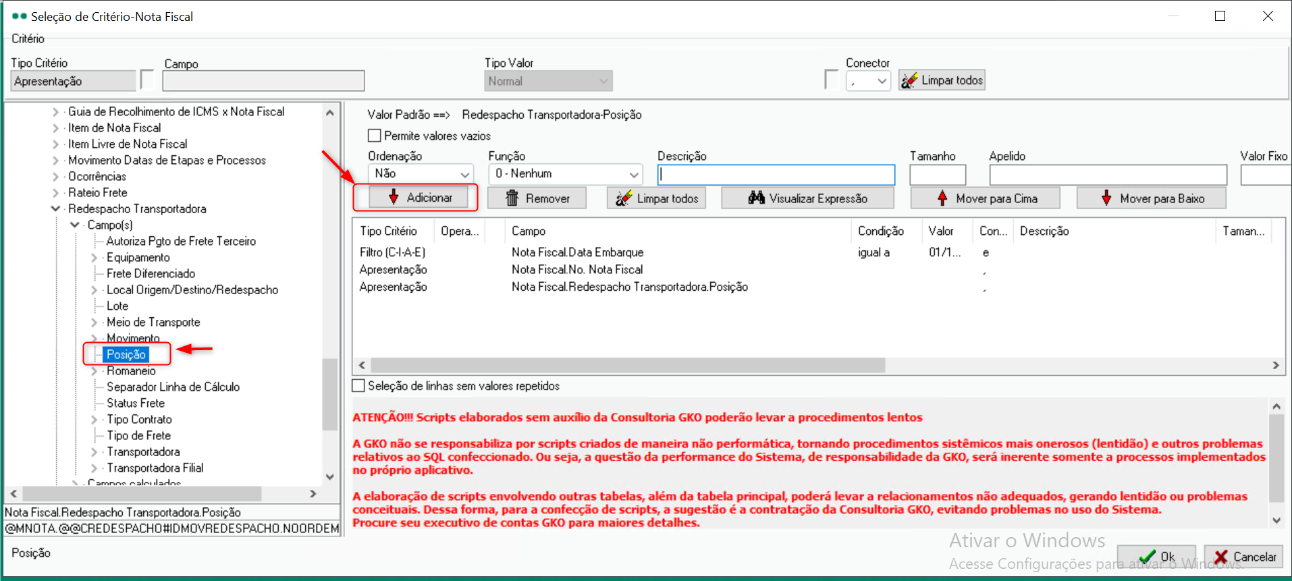Click the Ok button
This screenshot has height=581, width=1292.
(1156, 557)
